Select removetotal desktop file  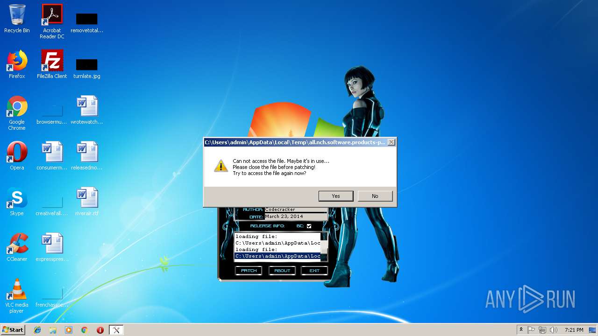coord(87,22)
